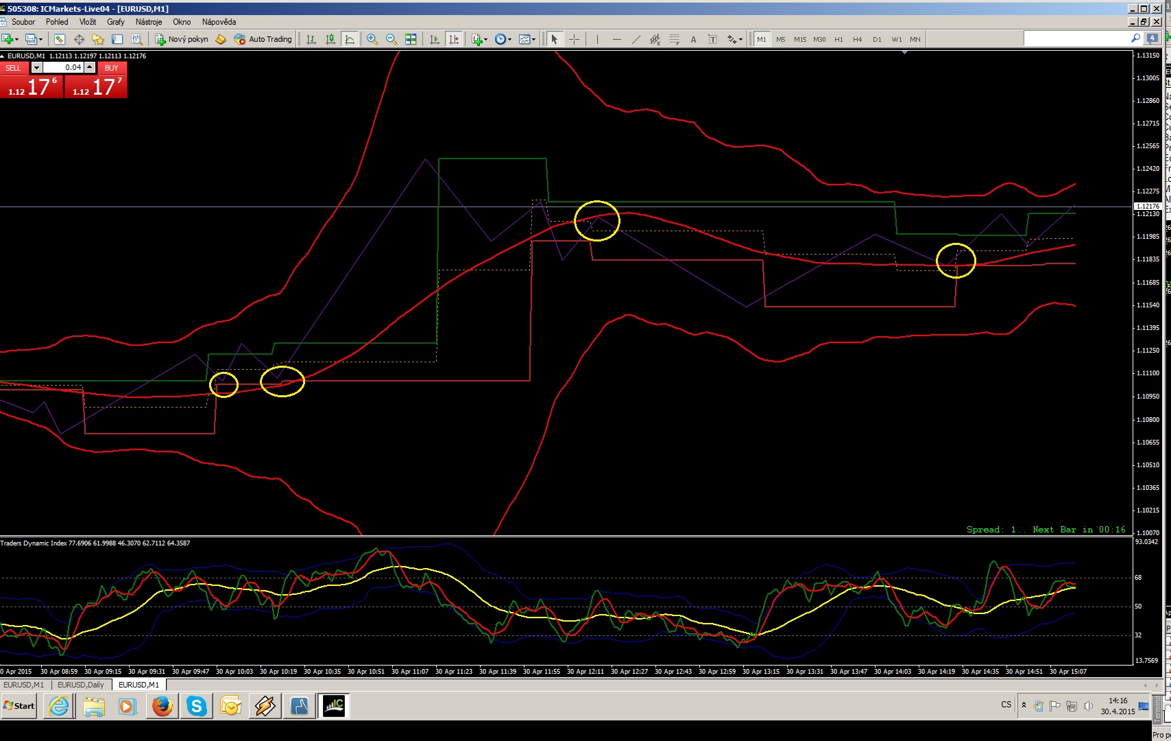
Task: Switch timeframe to MN
Action: (x=915, y=39)
